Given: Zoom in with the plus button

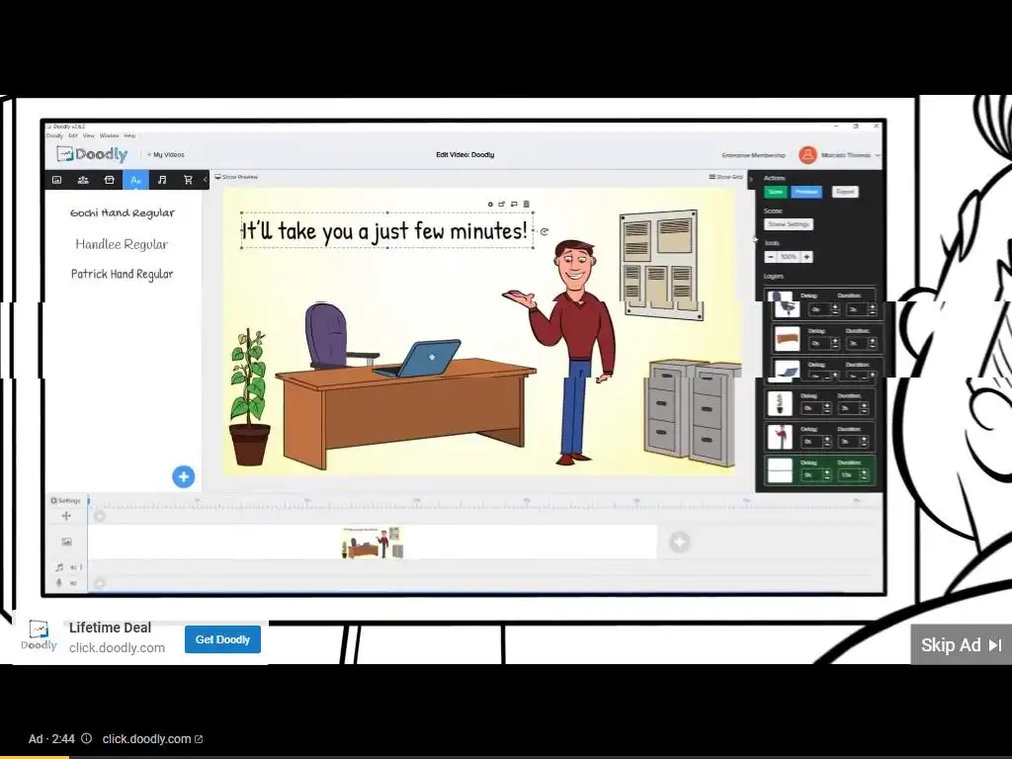Looking at the screenshot, I should [x=806, y=257].
